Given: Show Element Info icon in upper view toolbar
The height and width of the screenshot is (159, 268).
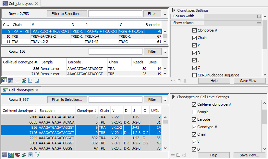Looking at the screenshot, I should pos(37,80).
